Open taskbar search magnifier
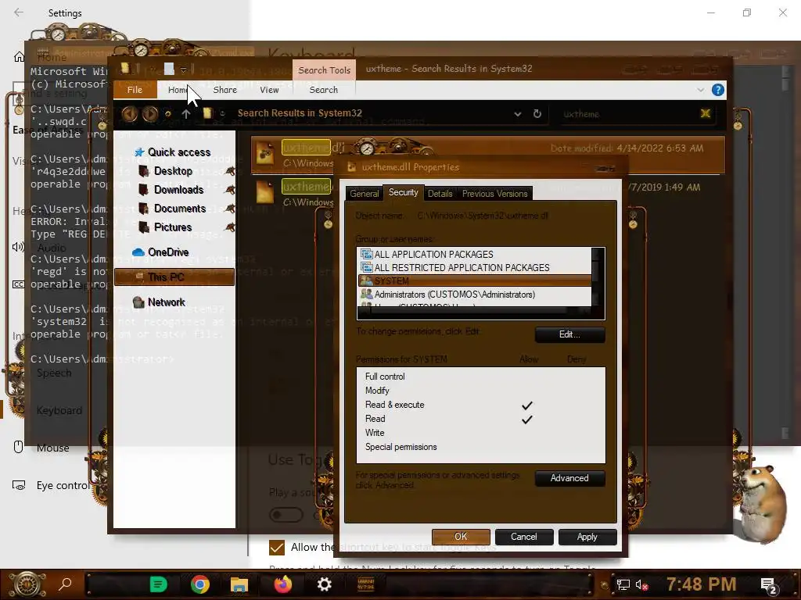Image resolution: width=801 pixels, height=600 pixels. coord(66,584)
